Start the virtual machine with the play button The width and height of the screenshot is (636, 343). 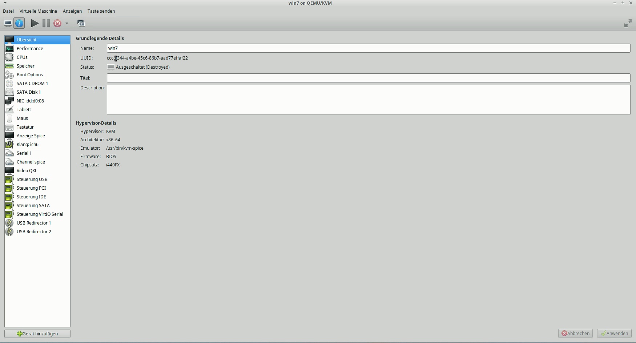pyautogui.click(x=35, y=24)
